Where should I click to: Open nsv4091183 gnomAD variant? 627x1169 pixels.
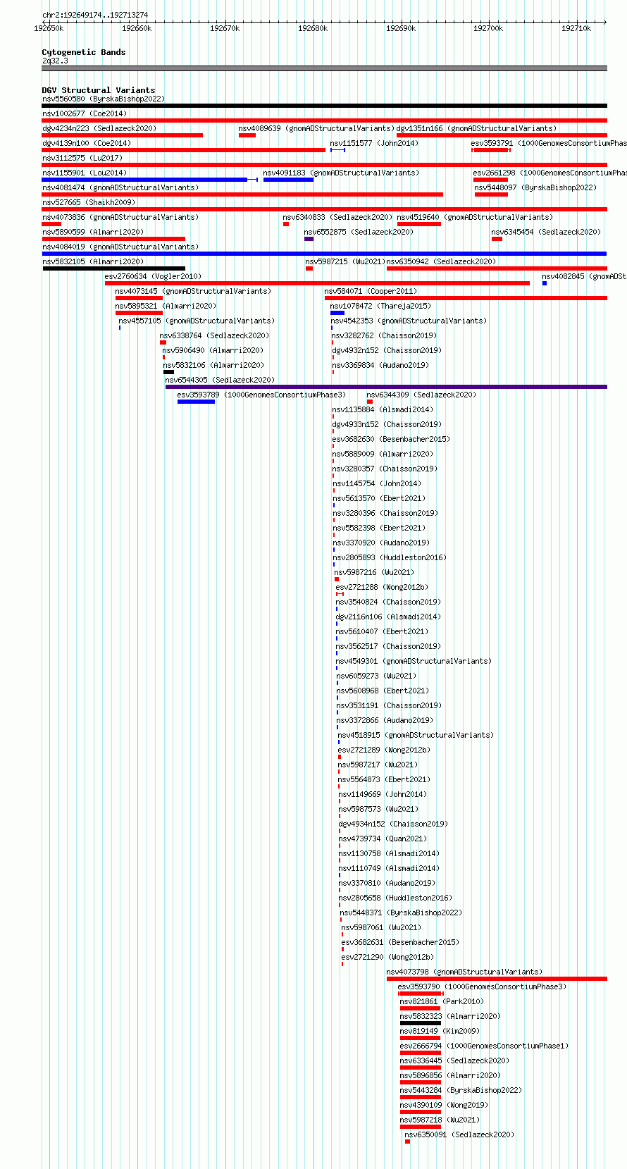click(341, 173)
